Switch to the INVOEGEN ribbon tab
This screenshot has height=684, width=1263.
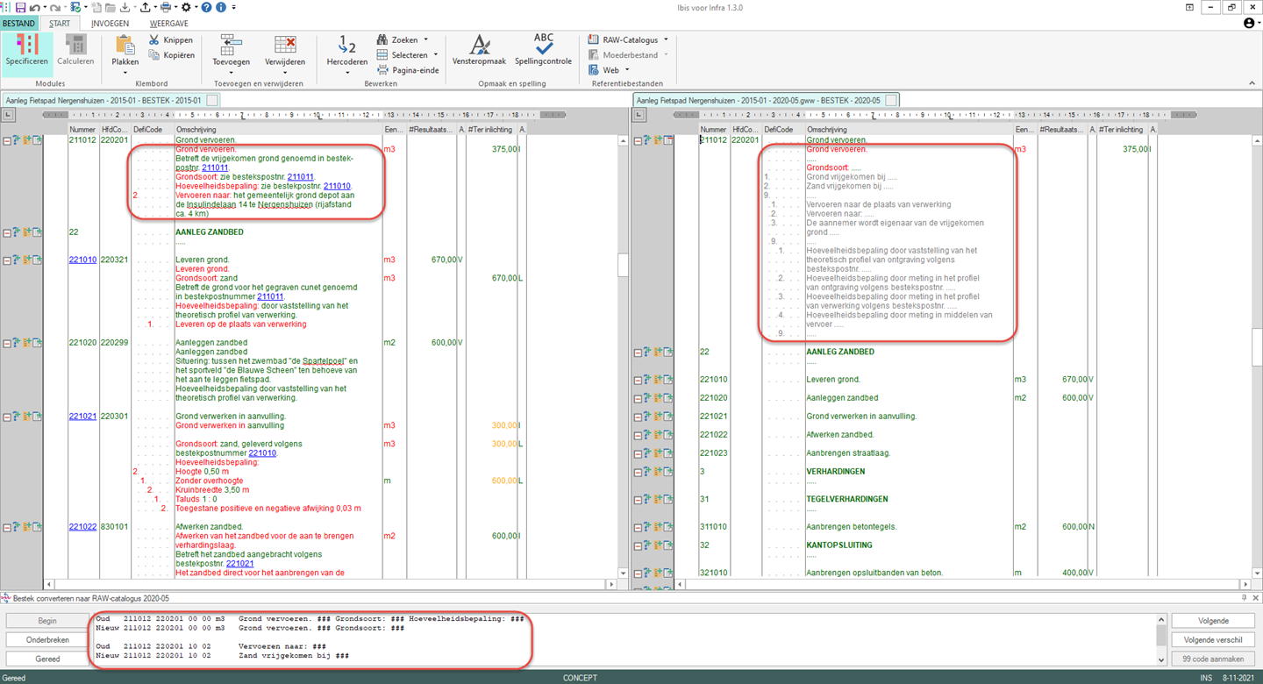click(110, 24)
